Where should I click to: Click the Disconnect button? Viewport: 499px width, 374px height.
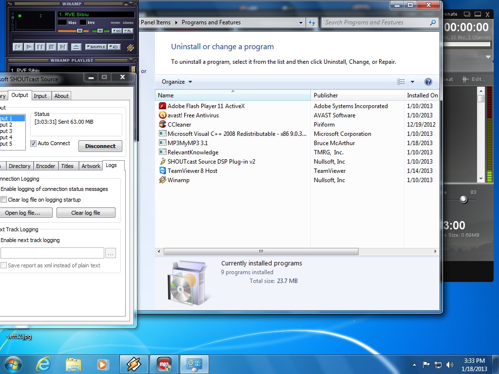(x=100, y=146)
